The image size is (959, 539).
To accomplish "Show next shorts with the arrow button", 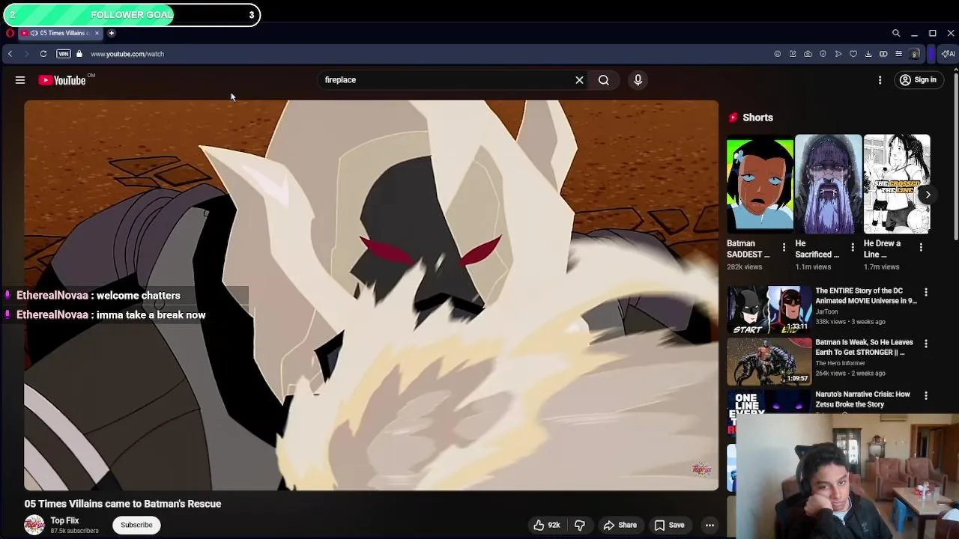I will (928, 195).
